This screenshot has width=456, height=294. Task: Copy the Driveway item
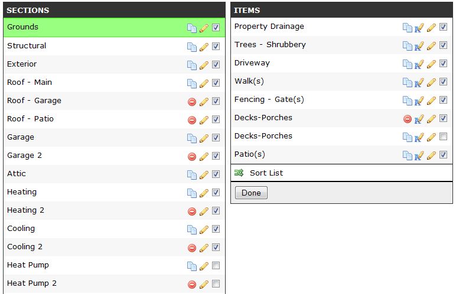click(x=407, y=64)
